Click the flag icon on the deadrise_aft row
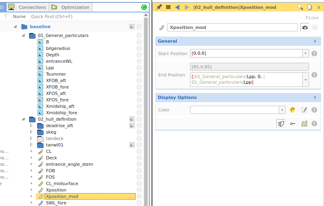The image size is (324, 206). pos(132,126)
